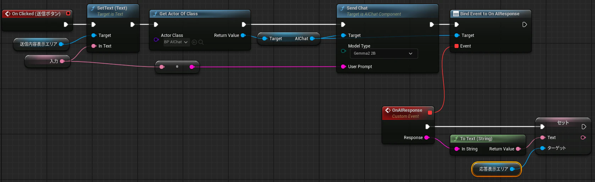Click the On Clicked (送信ボタン) event node title
The height and width of the screenshot is (182, 595).
click(36, 14)
